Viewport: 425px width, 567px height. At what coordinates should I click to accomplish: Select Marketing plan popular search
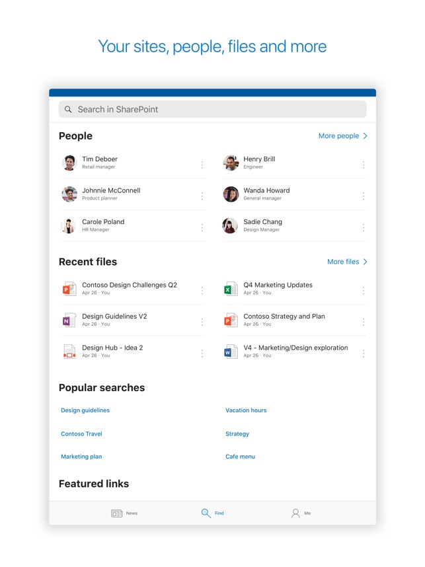[81, 457]
